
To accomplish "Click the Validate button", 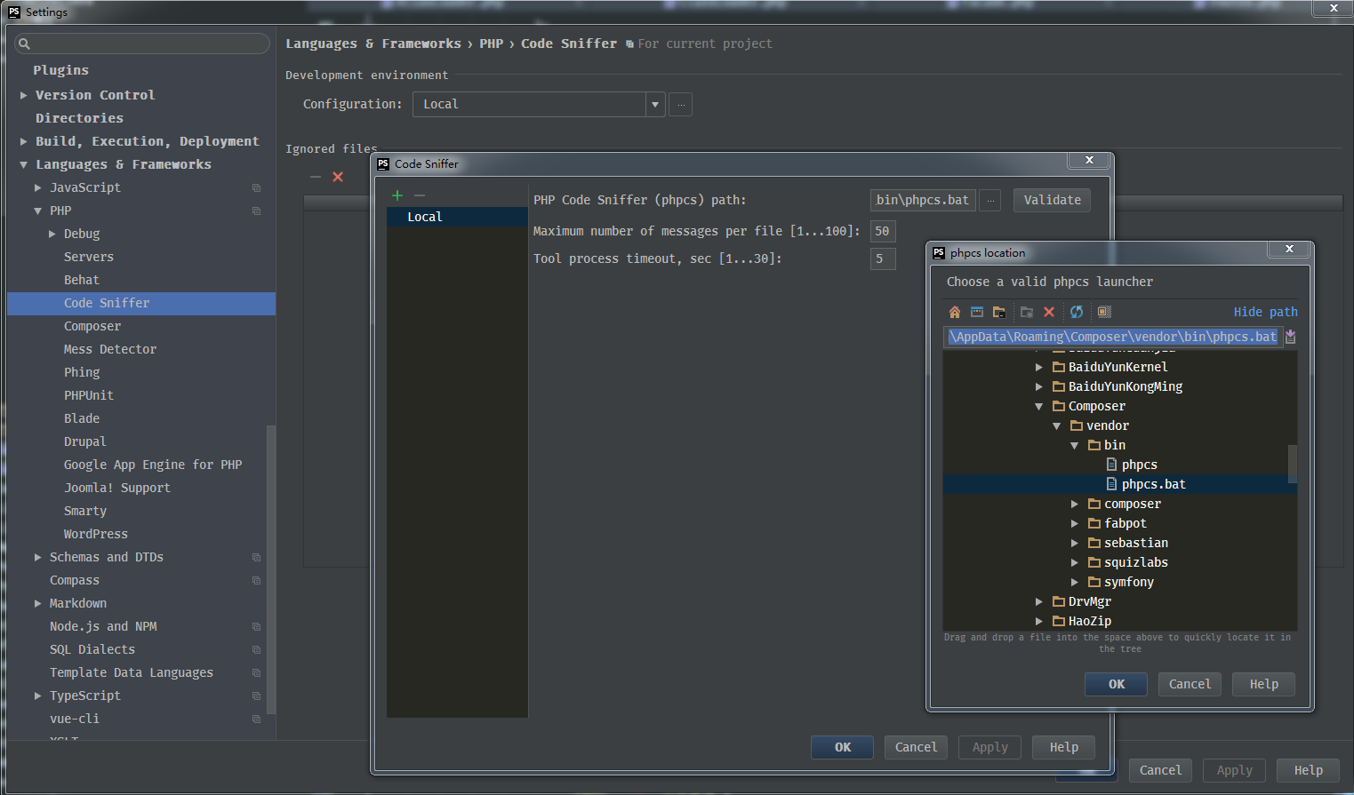I will click(1053, 200).
